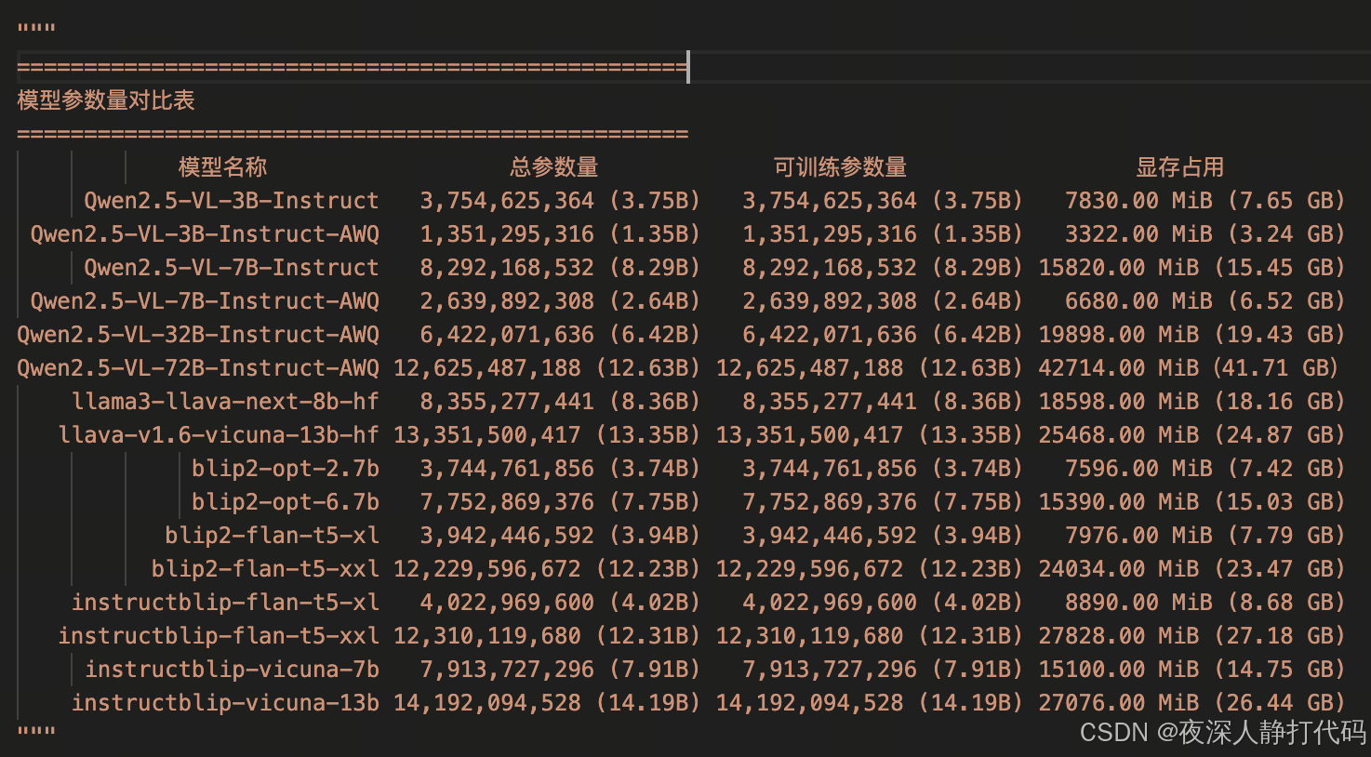Click the 25468.00 MiB (24.87 GB) memory value

[1192, 435]
